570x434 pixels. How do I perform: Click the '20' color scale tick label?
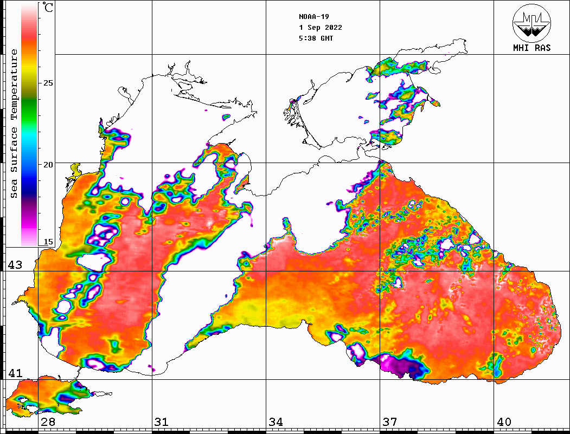(48, 165)
